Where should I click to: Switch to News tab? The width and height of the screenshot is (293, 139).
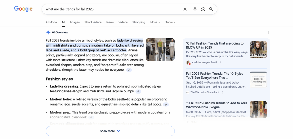(110, 22)
